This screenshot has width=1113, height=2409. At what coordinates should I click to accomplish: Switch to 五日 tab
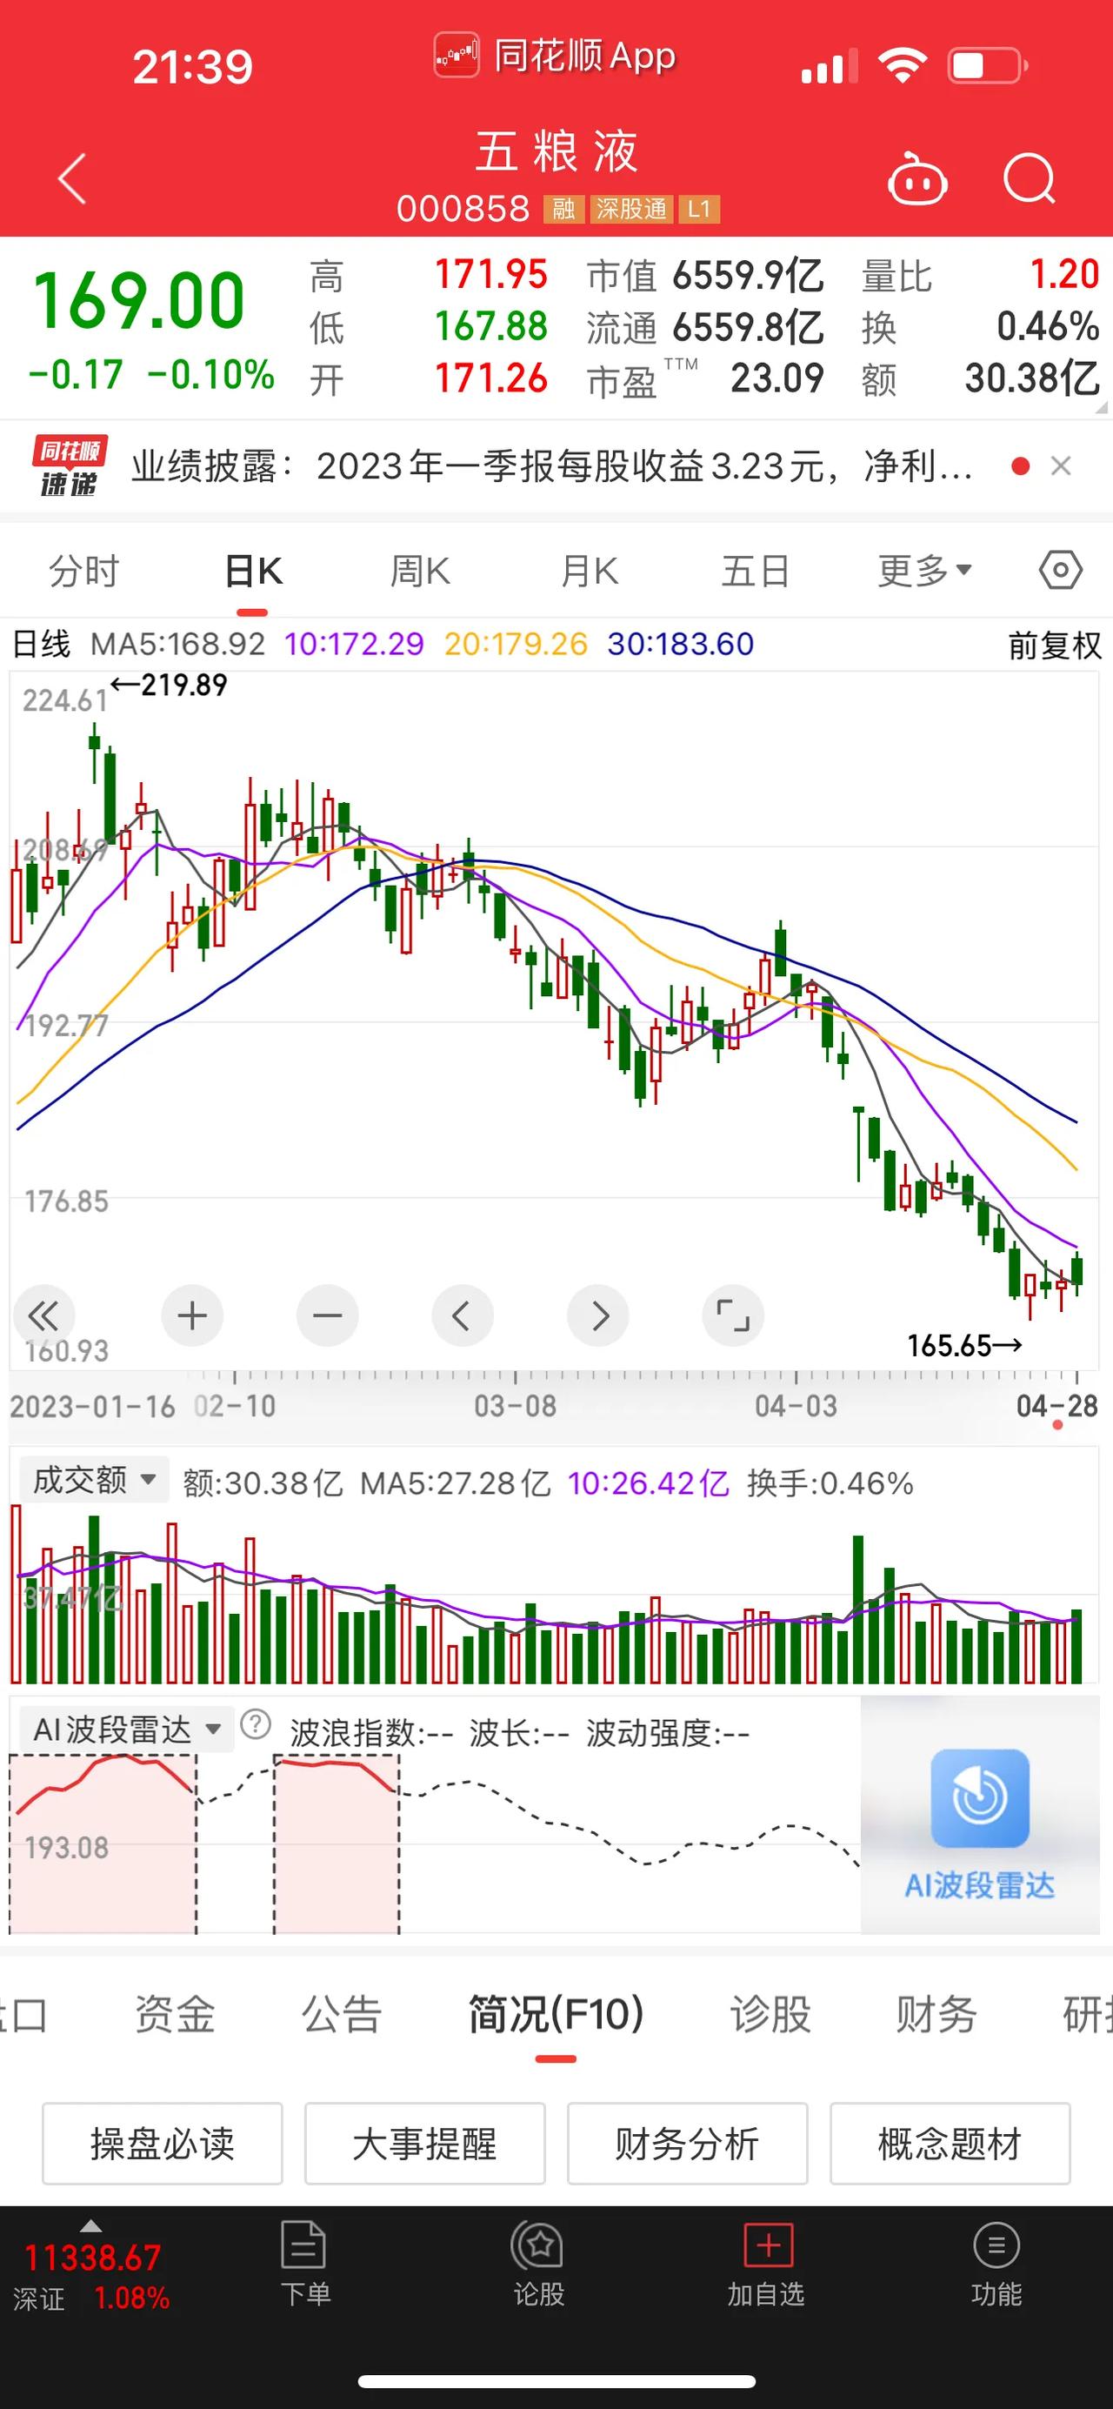point(756,571)
